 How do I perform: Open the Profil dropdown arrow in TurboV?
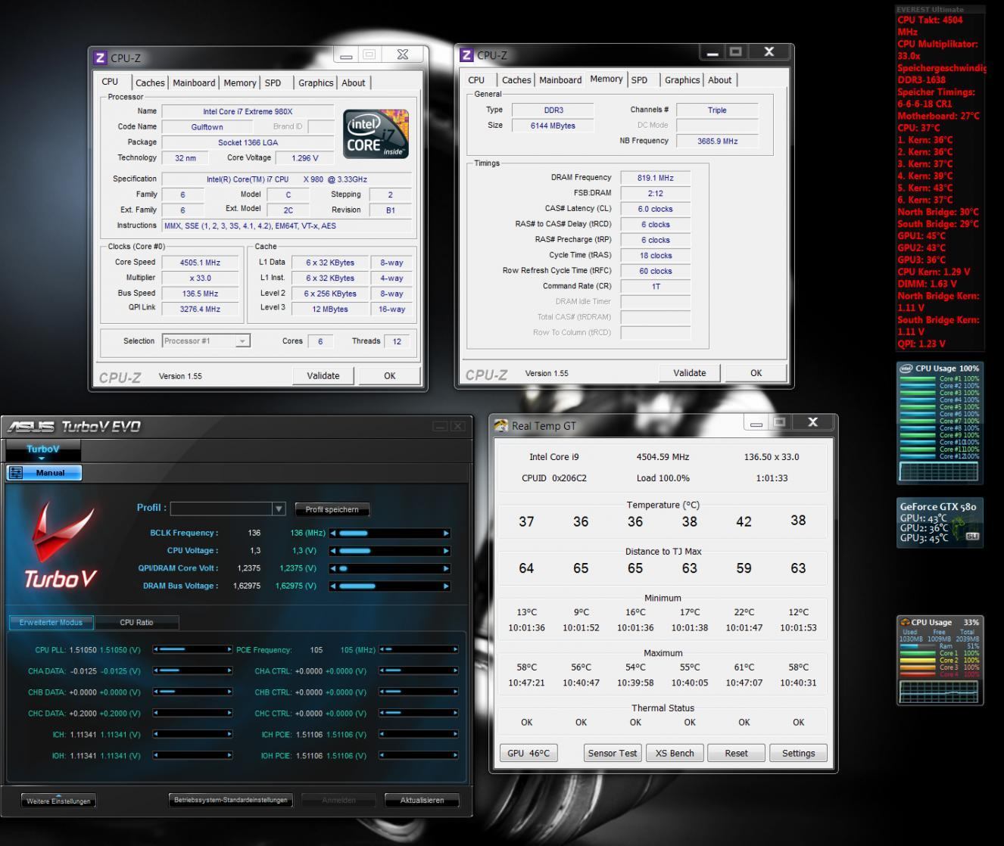[x=279, y=509]
